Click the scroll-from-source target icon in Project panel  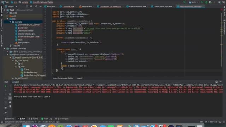(x=27, y=6)
